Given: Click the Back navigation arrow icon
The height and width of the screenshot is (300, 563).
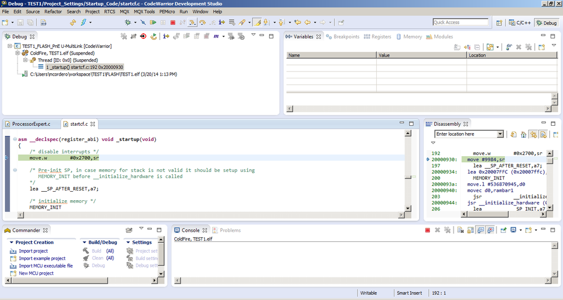Looking at the screenshot, I should pos(307,23).
